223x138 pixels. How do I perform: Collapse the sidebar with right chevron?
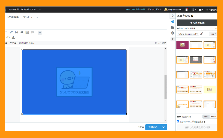(173, 16)
